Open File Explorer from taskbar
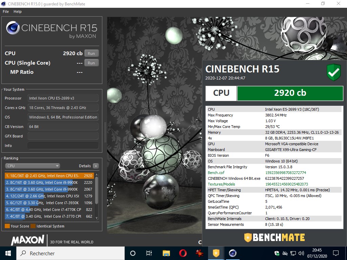347x260 pixels. (166, 253)
